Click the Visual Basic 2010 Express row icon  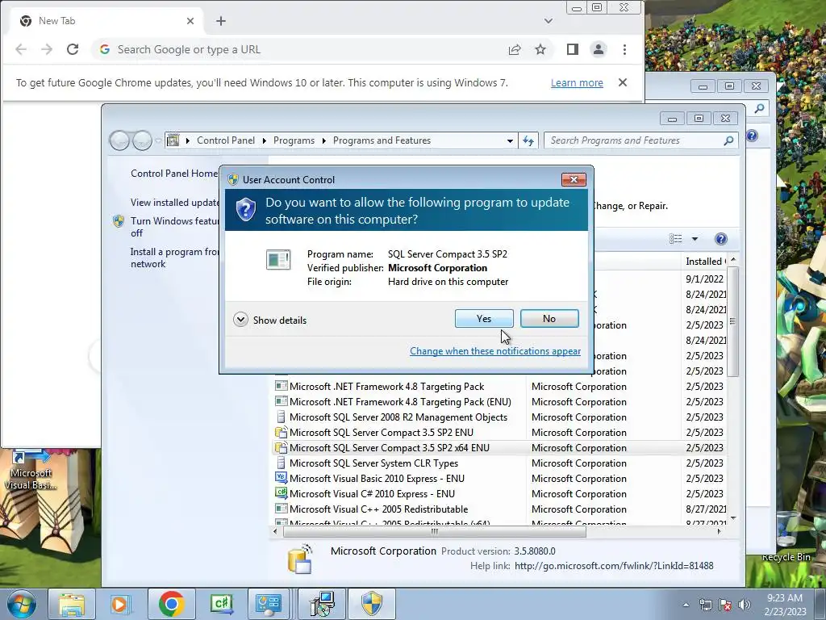pyautogui.click(x=281, y=478)
